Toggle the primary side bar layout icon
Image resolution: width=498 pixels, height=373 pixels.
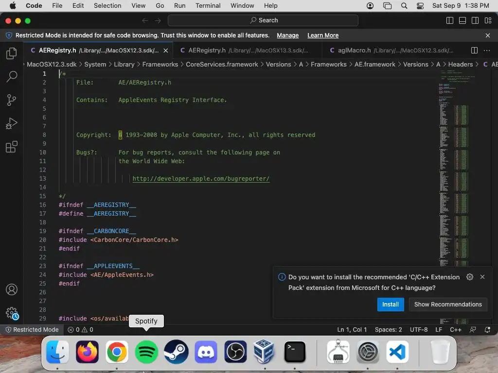pyautogui.click(x=450, y=20)
